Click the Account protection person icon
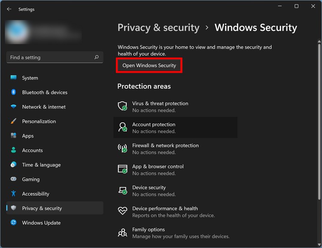The image size is (322, 248). click(x=123, y=127)
